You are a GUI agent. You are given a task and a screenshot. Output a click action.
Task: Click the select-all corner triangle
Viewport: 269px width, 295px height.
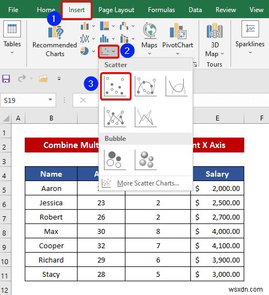(6, 118)
